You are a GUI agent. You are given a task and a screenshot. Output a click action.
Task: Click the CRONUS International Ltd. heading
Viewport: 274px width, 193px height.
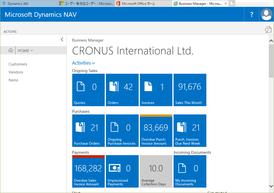pos(133,51)
